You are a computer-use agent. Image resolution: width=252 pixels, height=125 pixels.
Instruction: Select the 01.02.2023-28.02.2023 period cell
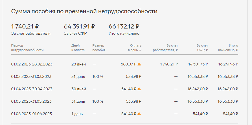point(32,64)
